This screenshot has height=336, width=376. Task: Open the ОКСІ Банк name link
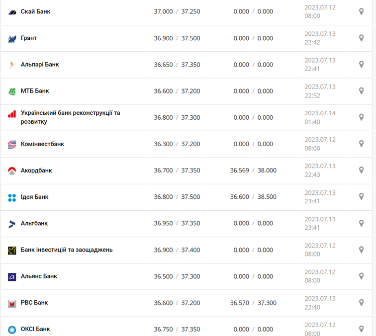tap(35, 329)
